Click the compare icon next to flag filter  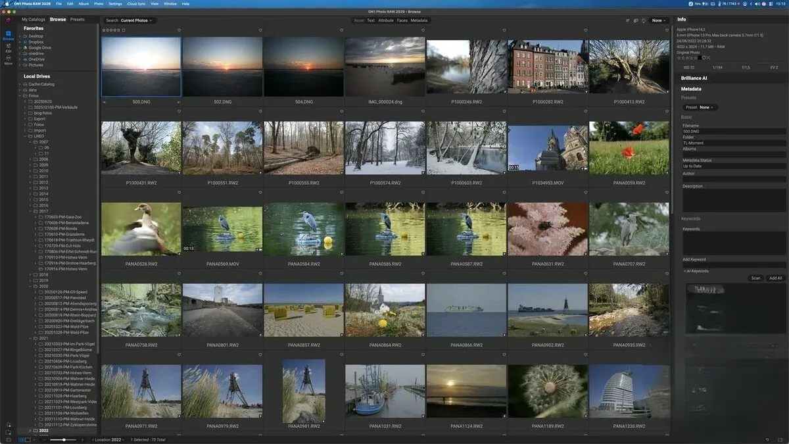pyautogui.click(x=636, y=20)
